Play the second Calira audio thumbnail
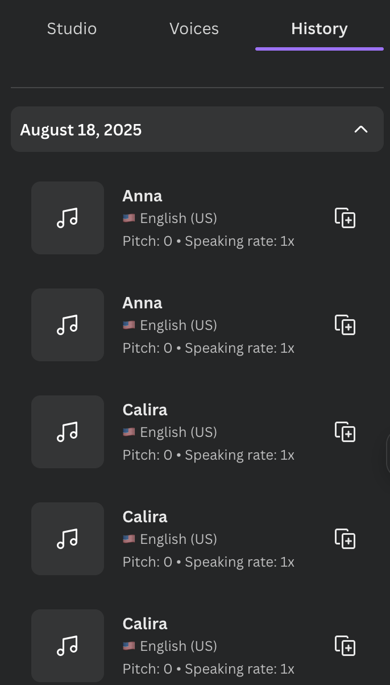The image size is (390, 685). click(x=68, y=539)
